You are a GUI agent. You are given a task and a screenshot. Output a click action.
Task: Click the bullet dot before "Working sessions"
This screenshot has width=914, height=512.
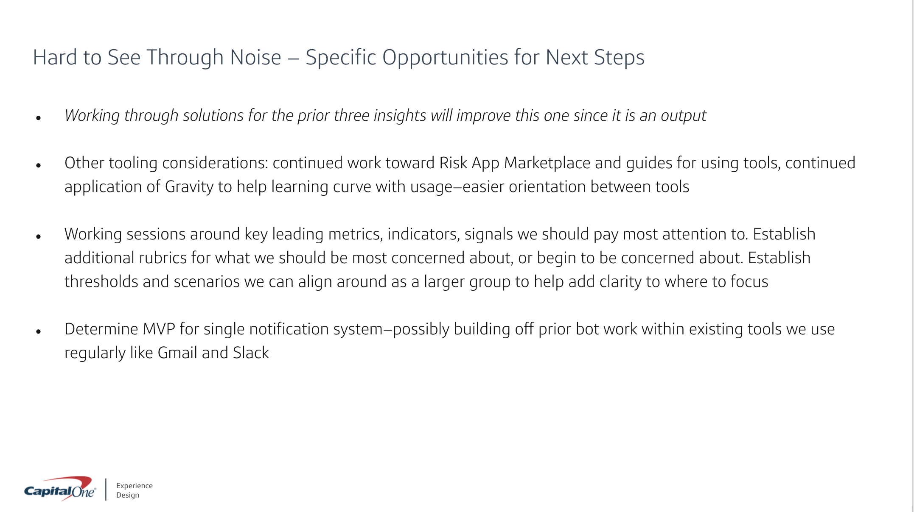click(x=39, y=237)
